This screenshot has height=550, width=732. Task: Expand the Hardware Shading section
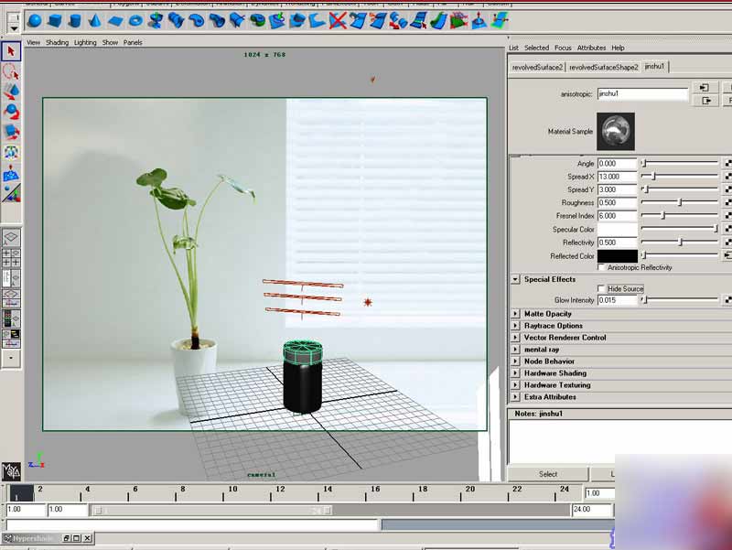[x=515, y=373]
